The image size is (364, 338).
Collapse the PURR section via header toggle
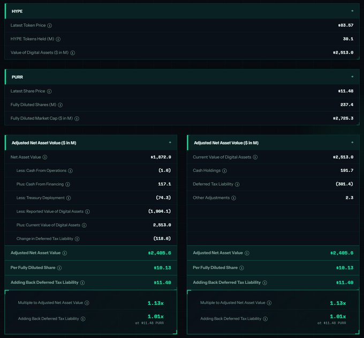coord(352,77)
